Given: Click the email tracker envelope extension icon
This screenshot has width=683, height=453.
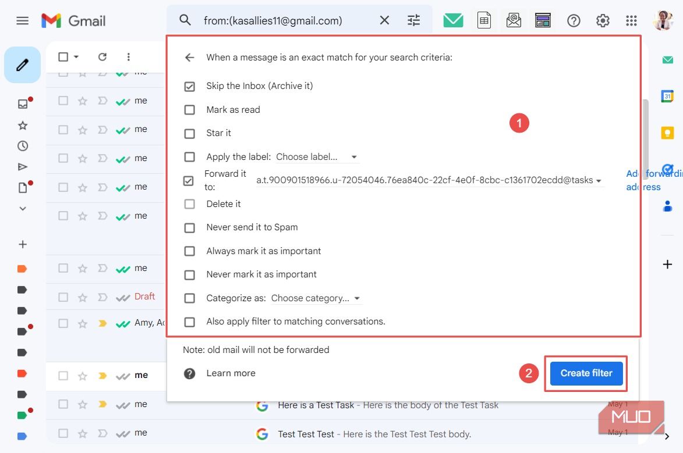Looking at the screenshot, I should coord(514,20).
